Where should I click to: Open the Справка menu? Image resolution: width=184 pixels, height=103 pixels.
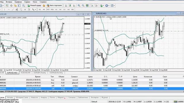[x=43, y=2]
